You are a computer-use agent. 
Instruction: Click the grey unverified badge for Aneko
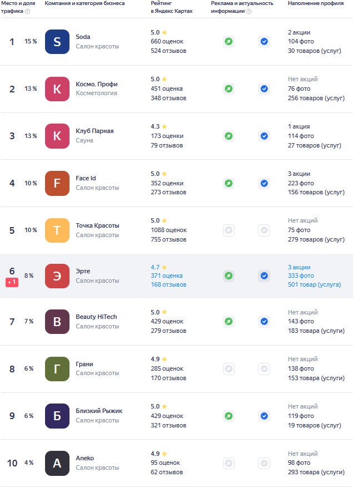pyautogui.click(x=264, y=463)
